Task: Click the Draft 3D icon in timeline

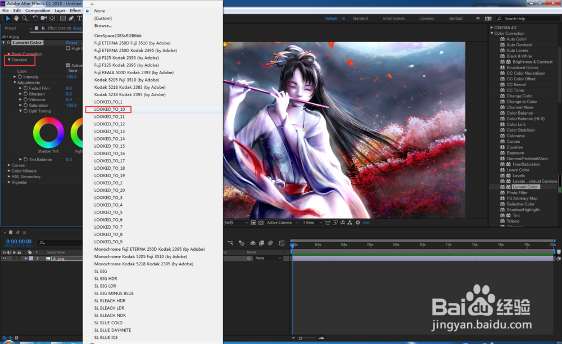Action: [242, 243]
